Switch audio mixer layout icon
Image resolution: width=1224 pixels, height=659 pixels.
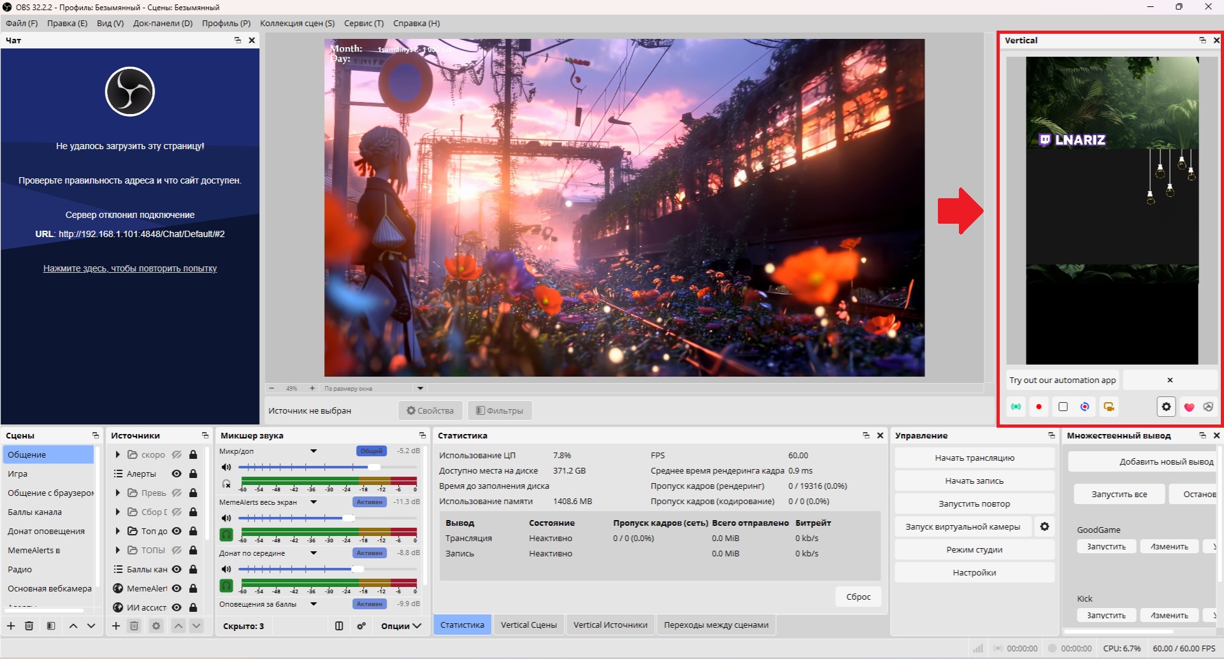tap(339, 626)
